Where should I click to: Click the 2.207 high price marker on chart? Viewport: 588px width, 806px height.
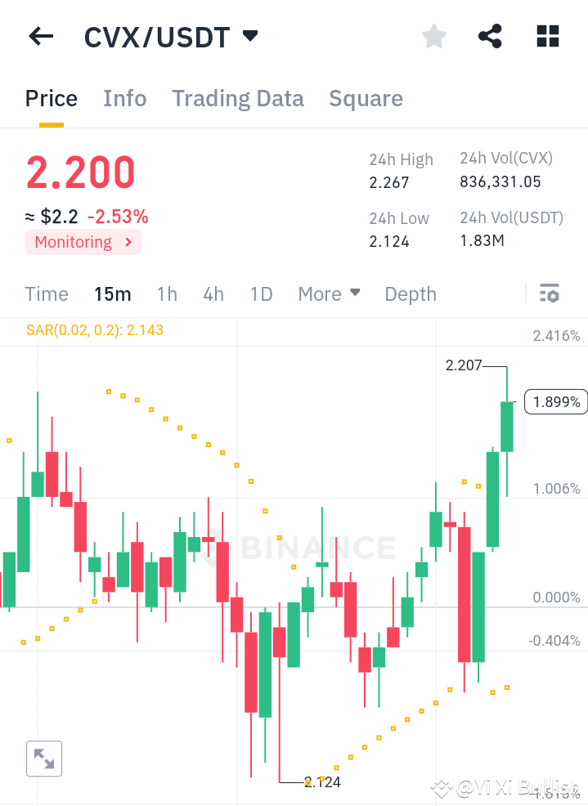[x=464, y=365]
